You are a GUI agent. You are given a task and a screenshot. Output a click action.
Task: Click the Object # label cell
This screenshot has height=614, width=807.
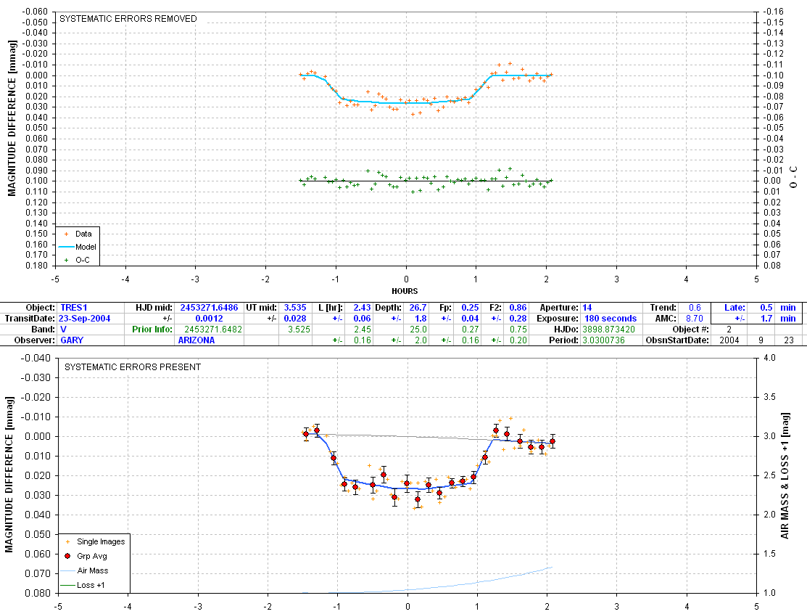(x=690, y=329)
